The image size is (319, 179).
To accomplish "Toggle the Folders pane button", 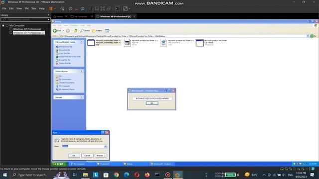I will pos(97,31).
